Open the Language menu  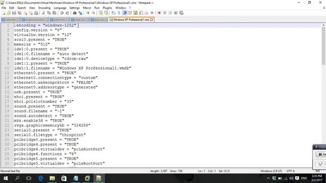(60, 8)
